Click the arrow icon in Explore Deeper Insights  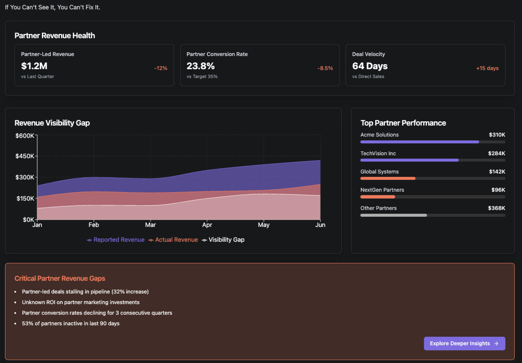click(x=496, y=343)
